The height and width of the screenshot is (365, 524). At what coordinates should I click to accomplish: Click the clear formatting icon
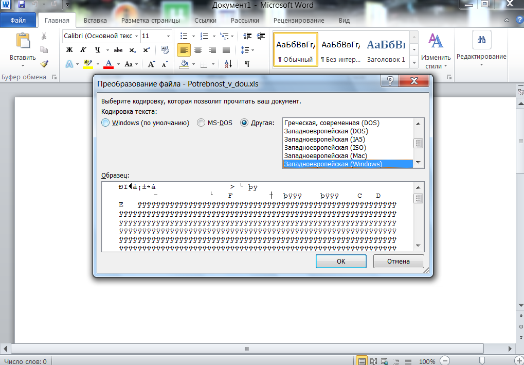click(x=165, y=50)
